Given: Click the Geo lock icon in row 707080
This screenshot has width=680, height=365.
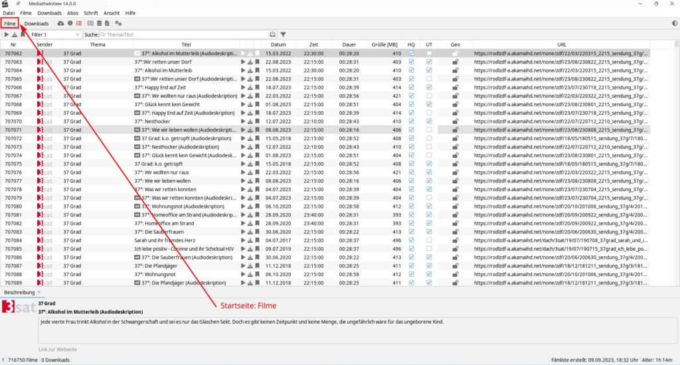Looking at the screenshot, I should pyautogui.click(x=456, y=206).
